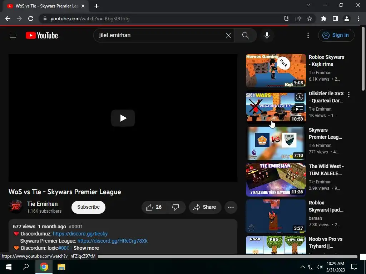
Task: Click the Sign in button
Action: [336, 35]
